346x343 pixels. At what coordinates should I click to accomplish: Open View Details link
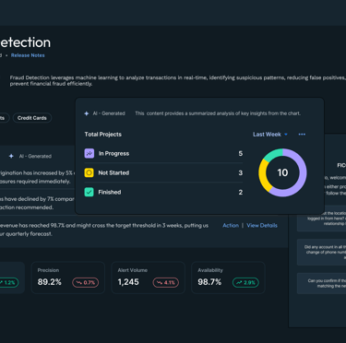(262, 225)
